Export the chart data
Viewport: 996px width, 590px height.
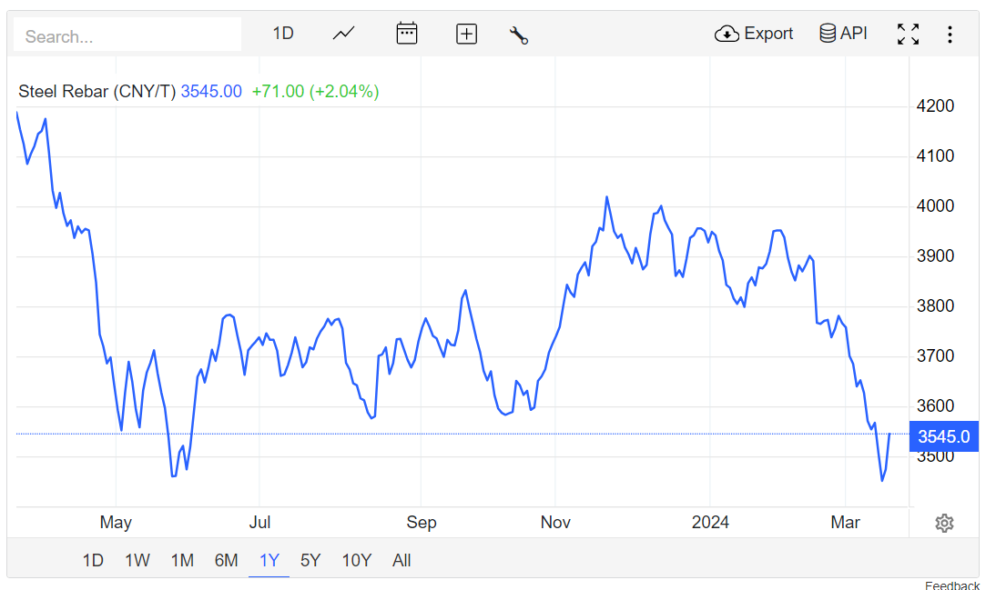coord(754,34)
